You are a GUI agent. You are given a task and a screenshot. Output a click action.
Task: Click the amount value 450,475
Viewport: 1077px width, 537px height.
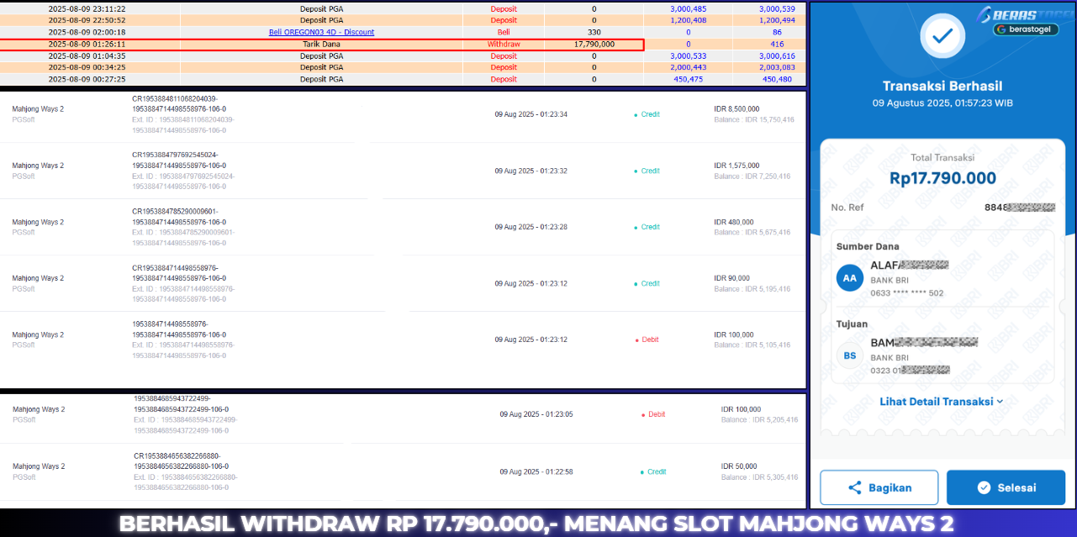(x=689, y=79)
